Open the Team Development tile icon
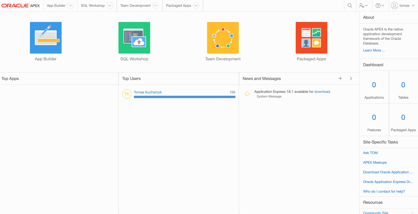The image size is (418, 214). tap(223, 38)
